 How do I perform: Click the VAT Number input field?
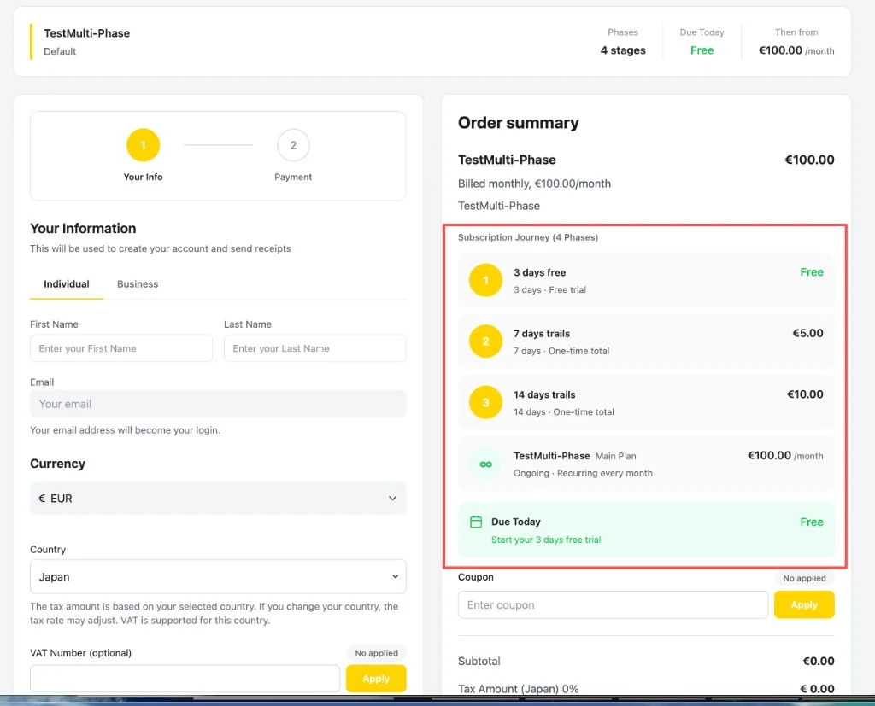tap(185, 679)
